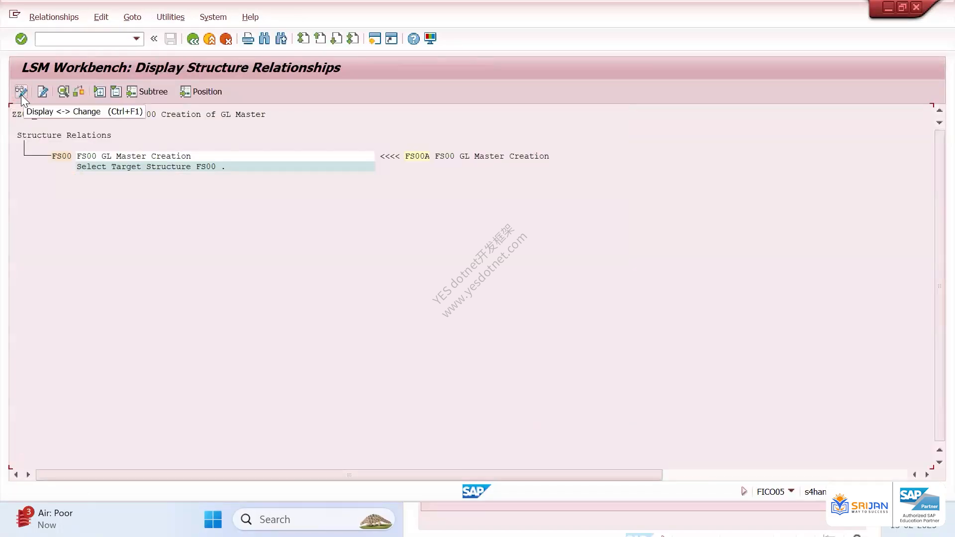Click the Windows taskbar Search box
This screenshot has width=955, height=537.
[314, 520]
